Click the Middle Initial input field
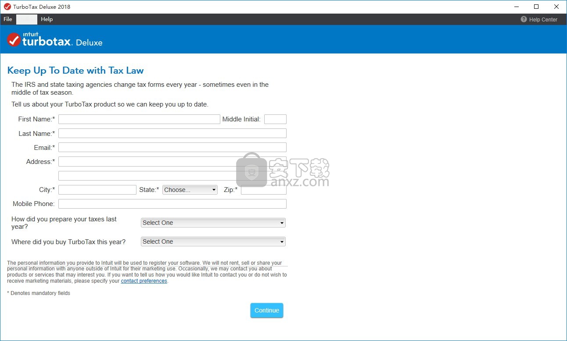This screenshot has height=341, width=567. click(275, 119)
